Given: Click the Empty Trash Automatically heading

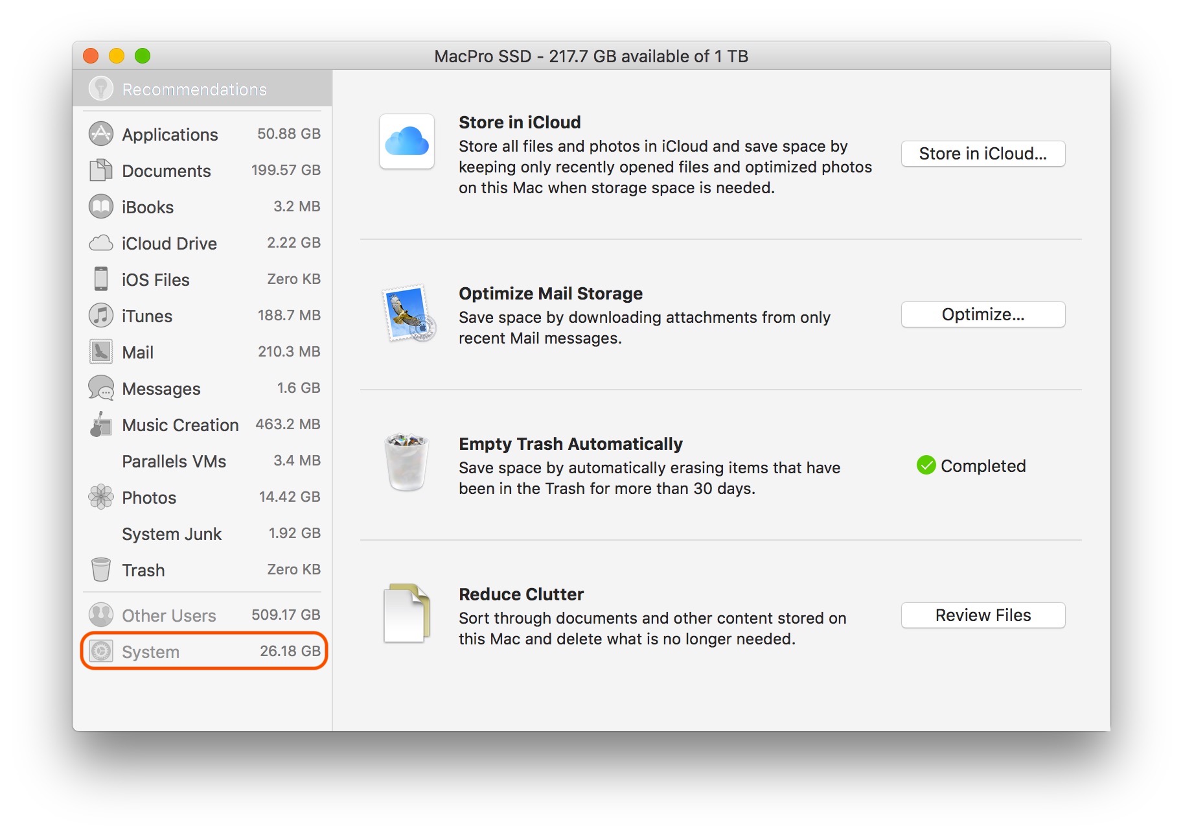Looking at the screenshot, I should pyautogui.click(x=571, y=443).
